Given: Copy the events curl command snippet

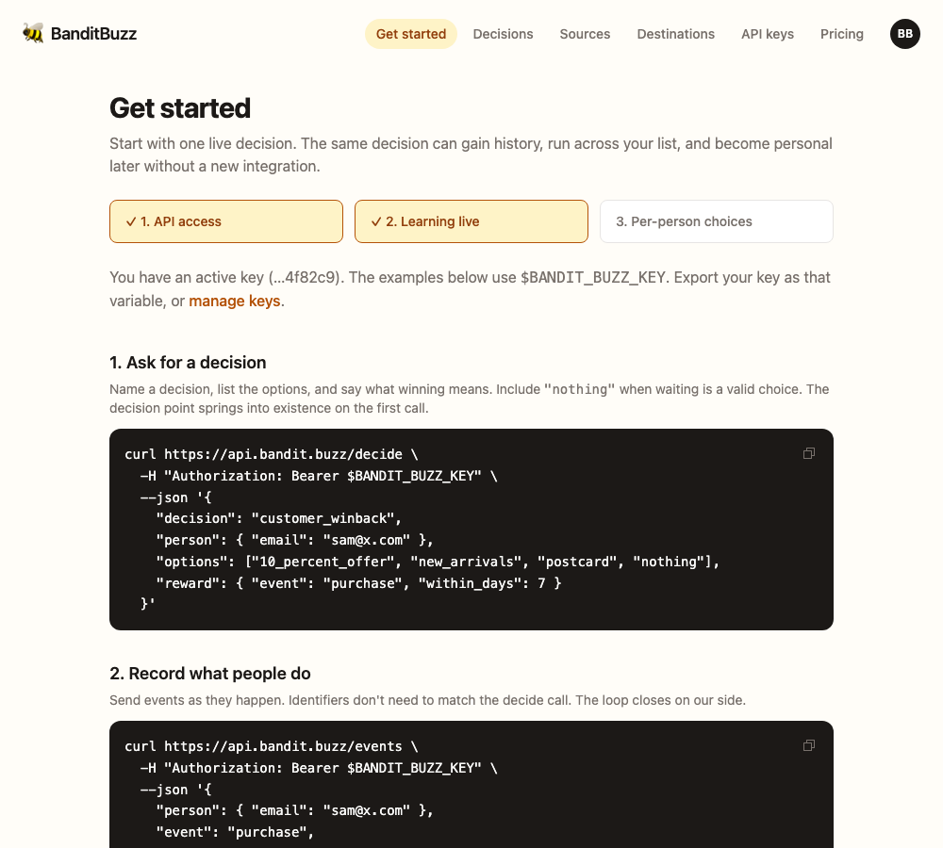Looking at the screenshot, I should pos(809,746).
